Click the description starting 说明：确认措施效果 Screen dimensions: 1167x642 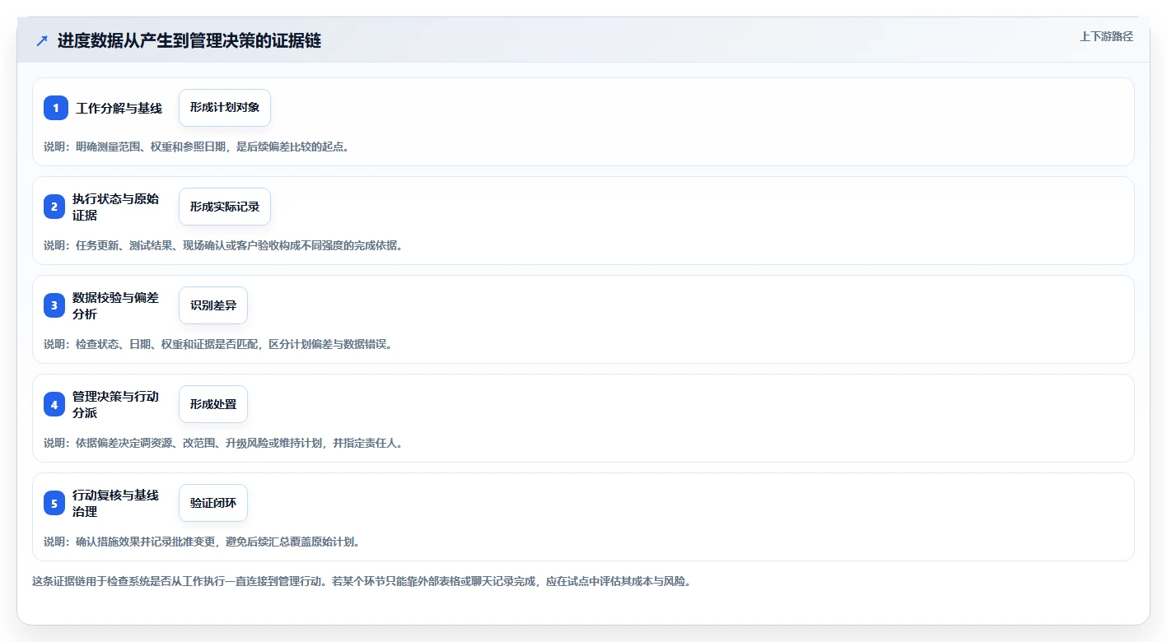click(x=202, y=542)
